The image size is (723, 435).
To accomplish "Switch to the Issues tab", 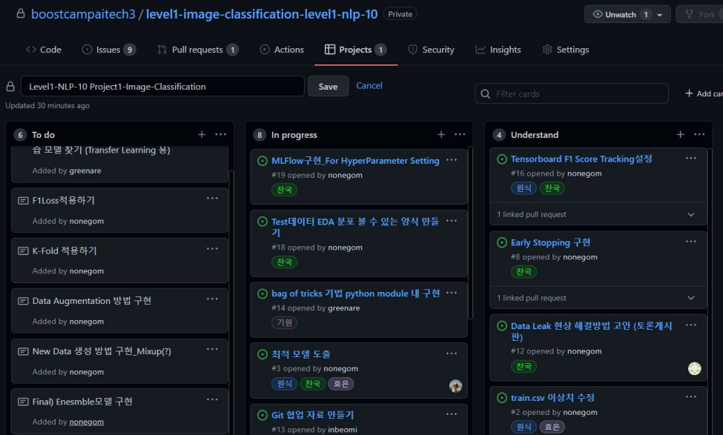I will click(x=108, y=50).
